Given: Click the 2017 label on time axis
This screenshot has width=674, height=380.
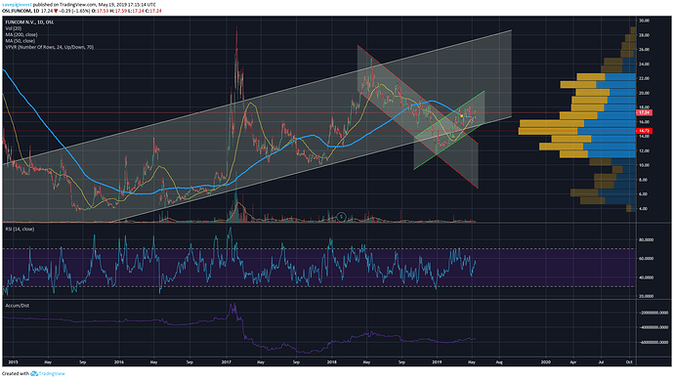Looking at the screenshot, I should (x=227, y=362).
